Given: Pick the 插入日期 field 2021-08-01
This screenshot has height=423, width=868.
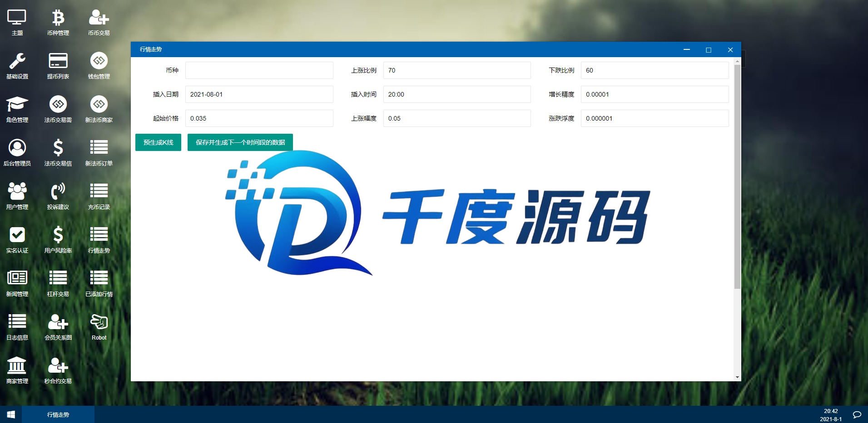Looking at the screenshot, I should (259, 94).
